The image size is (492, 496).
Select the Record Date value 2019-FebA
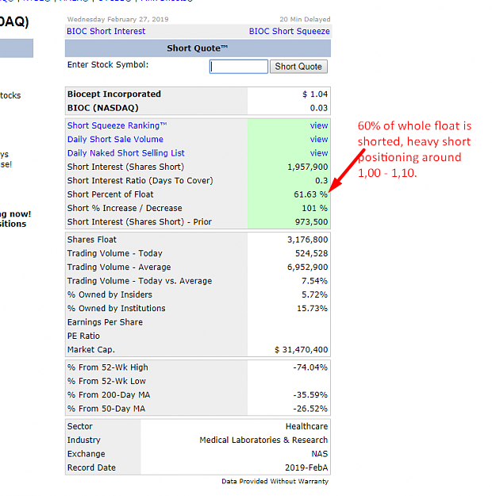tap(306, 468)
